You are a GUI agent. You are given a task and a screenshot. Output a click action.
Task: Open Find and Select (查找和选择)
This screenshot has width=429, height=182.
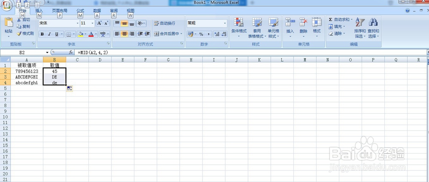(374, 28)
